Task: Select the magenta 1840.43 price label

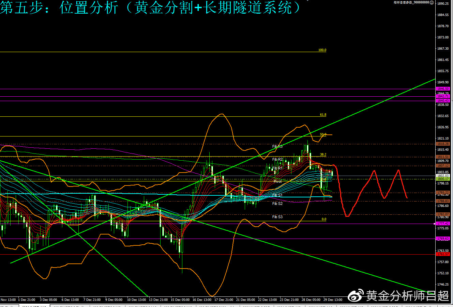Action: tap(443, 101)
